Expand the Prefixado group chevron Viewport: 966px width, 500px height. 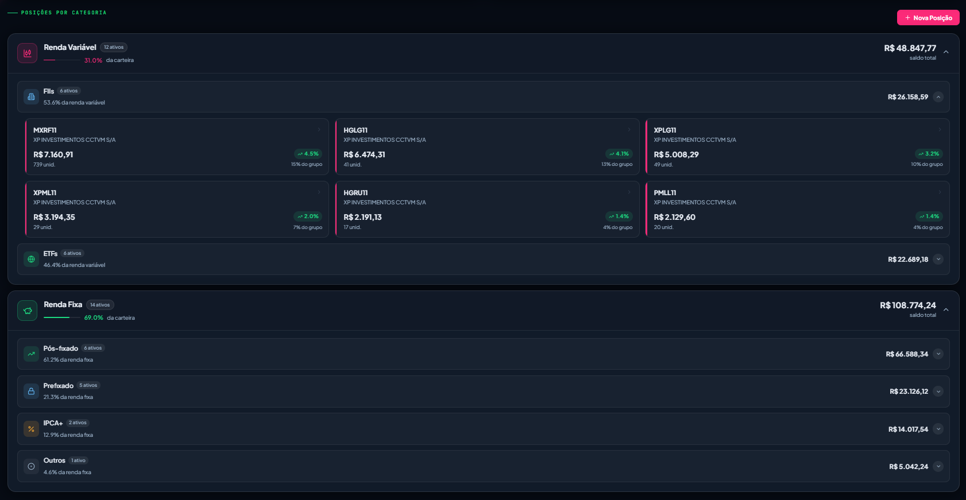point(938,392)
